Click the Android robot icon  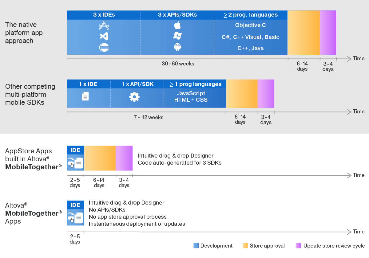(177, 47)
